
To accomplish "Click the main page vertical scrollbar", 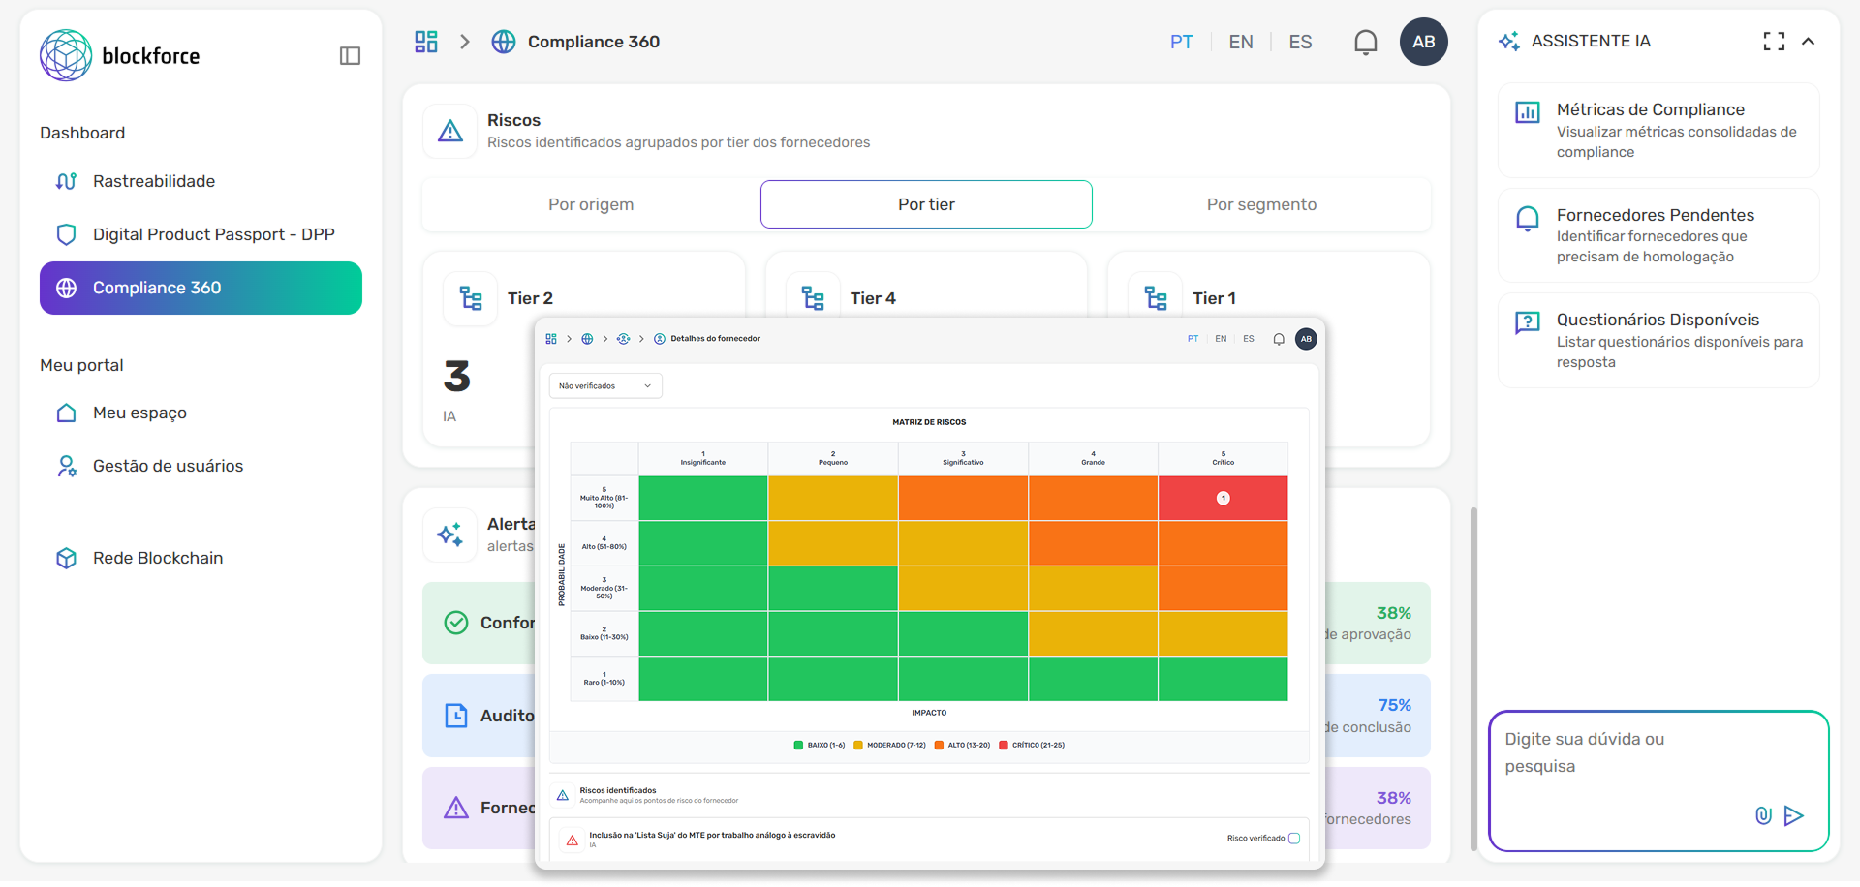I will pyautogui.click(x=1474, y=678).
